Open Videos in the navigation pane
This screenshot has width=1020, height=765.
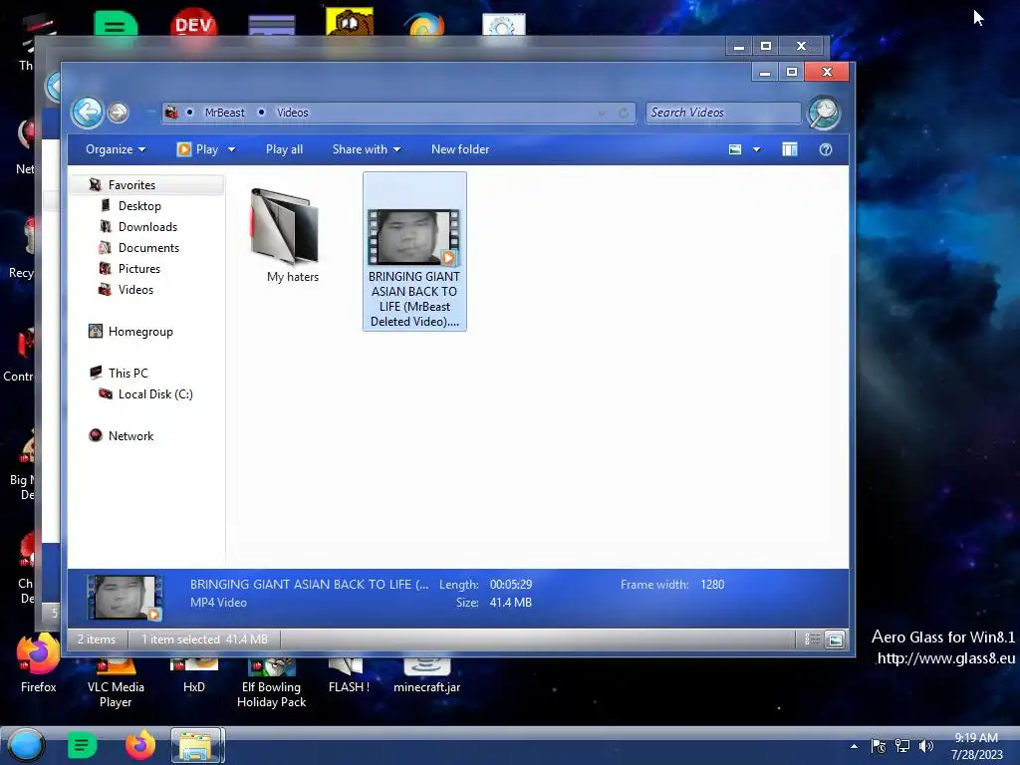[135, 290]
